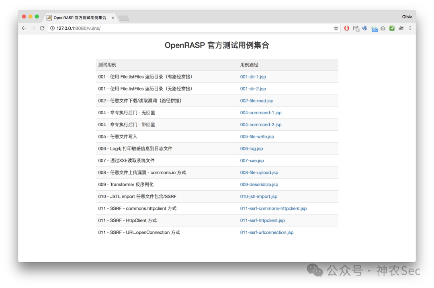This screenshot has width=434, height=288.
Task: Click the text '005 - 任意文件写入'
Action: coord(118,136)
